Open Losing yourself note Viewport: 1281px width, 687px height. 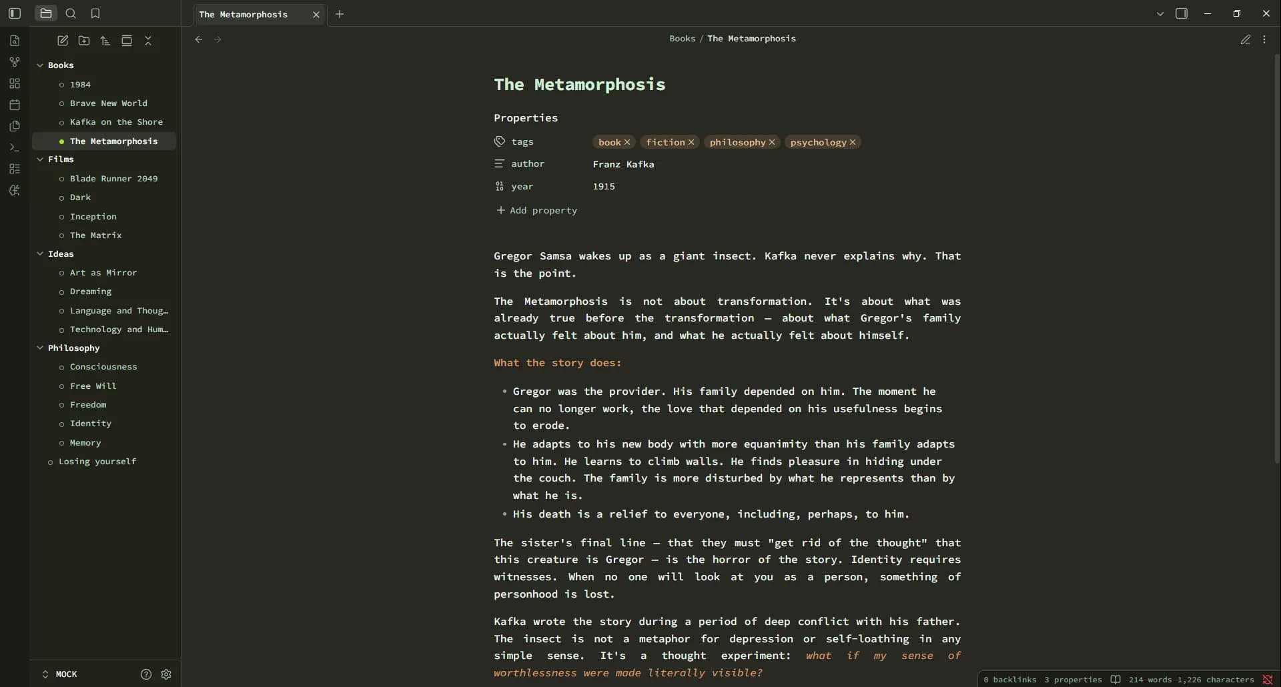97,462
